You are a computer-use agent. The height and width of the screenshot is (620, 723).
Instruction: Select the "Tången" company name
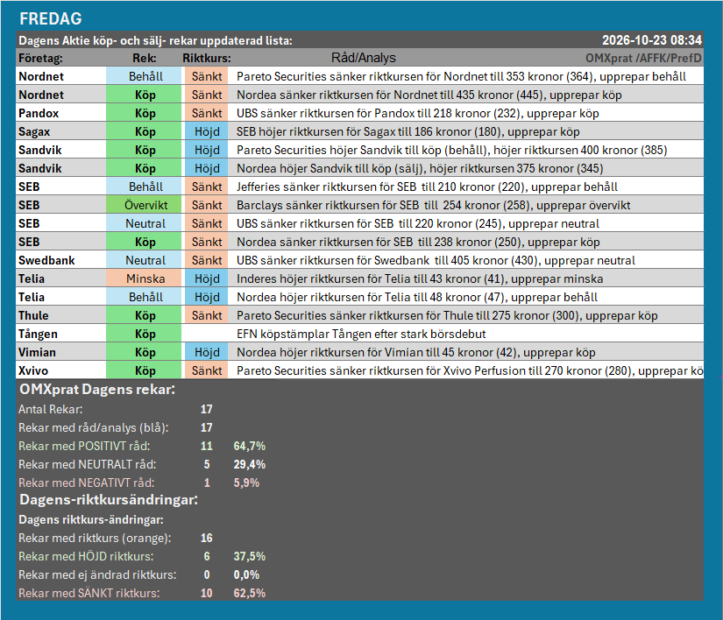coord(38,334)
